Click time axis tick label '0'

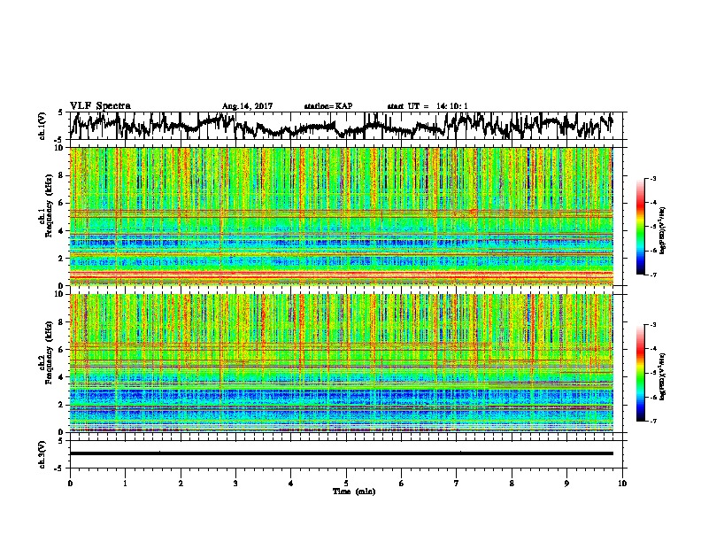tap(70, 484)
